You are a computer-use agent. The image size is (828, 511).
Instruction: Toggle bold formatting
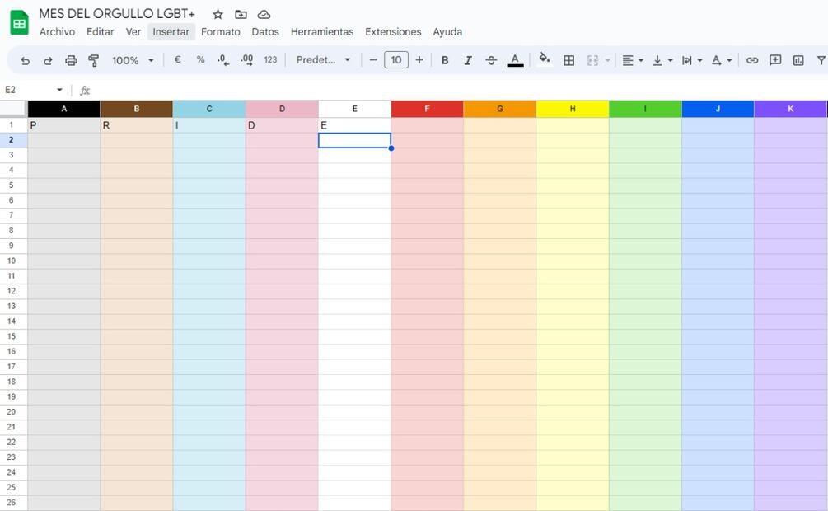click(445, 60)
